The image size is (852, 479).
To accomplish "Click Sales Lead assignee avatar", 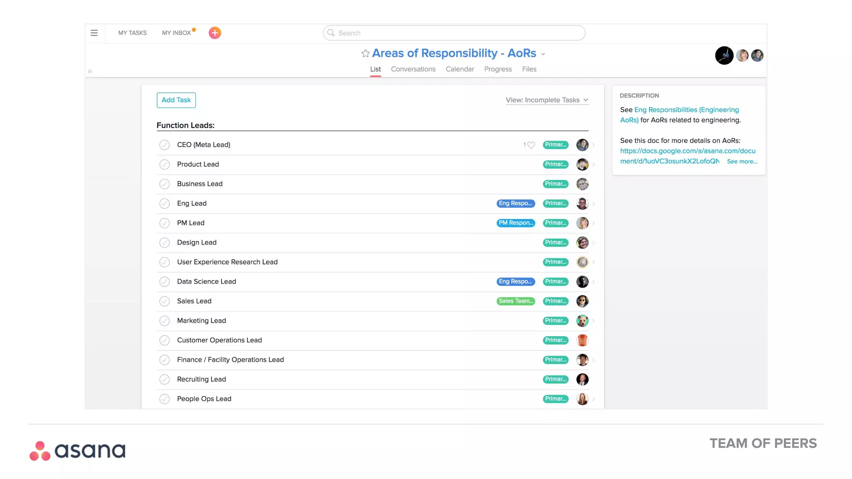I will pos(582,301).
